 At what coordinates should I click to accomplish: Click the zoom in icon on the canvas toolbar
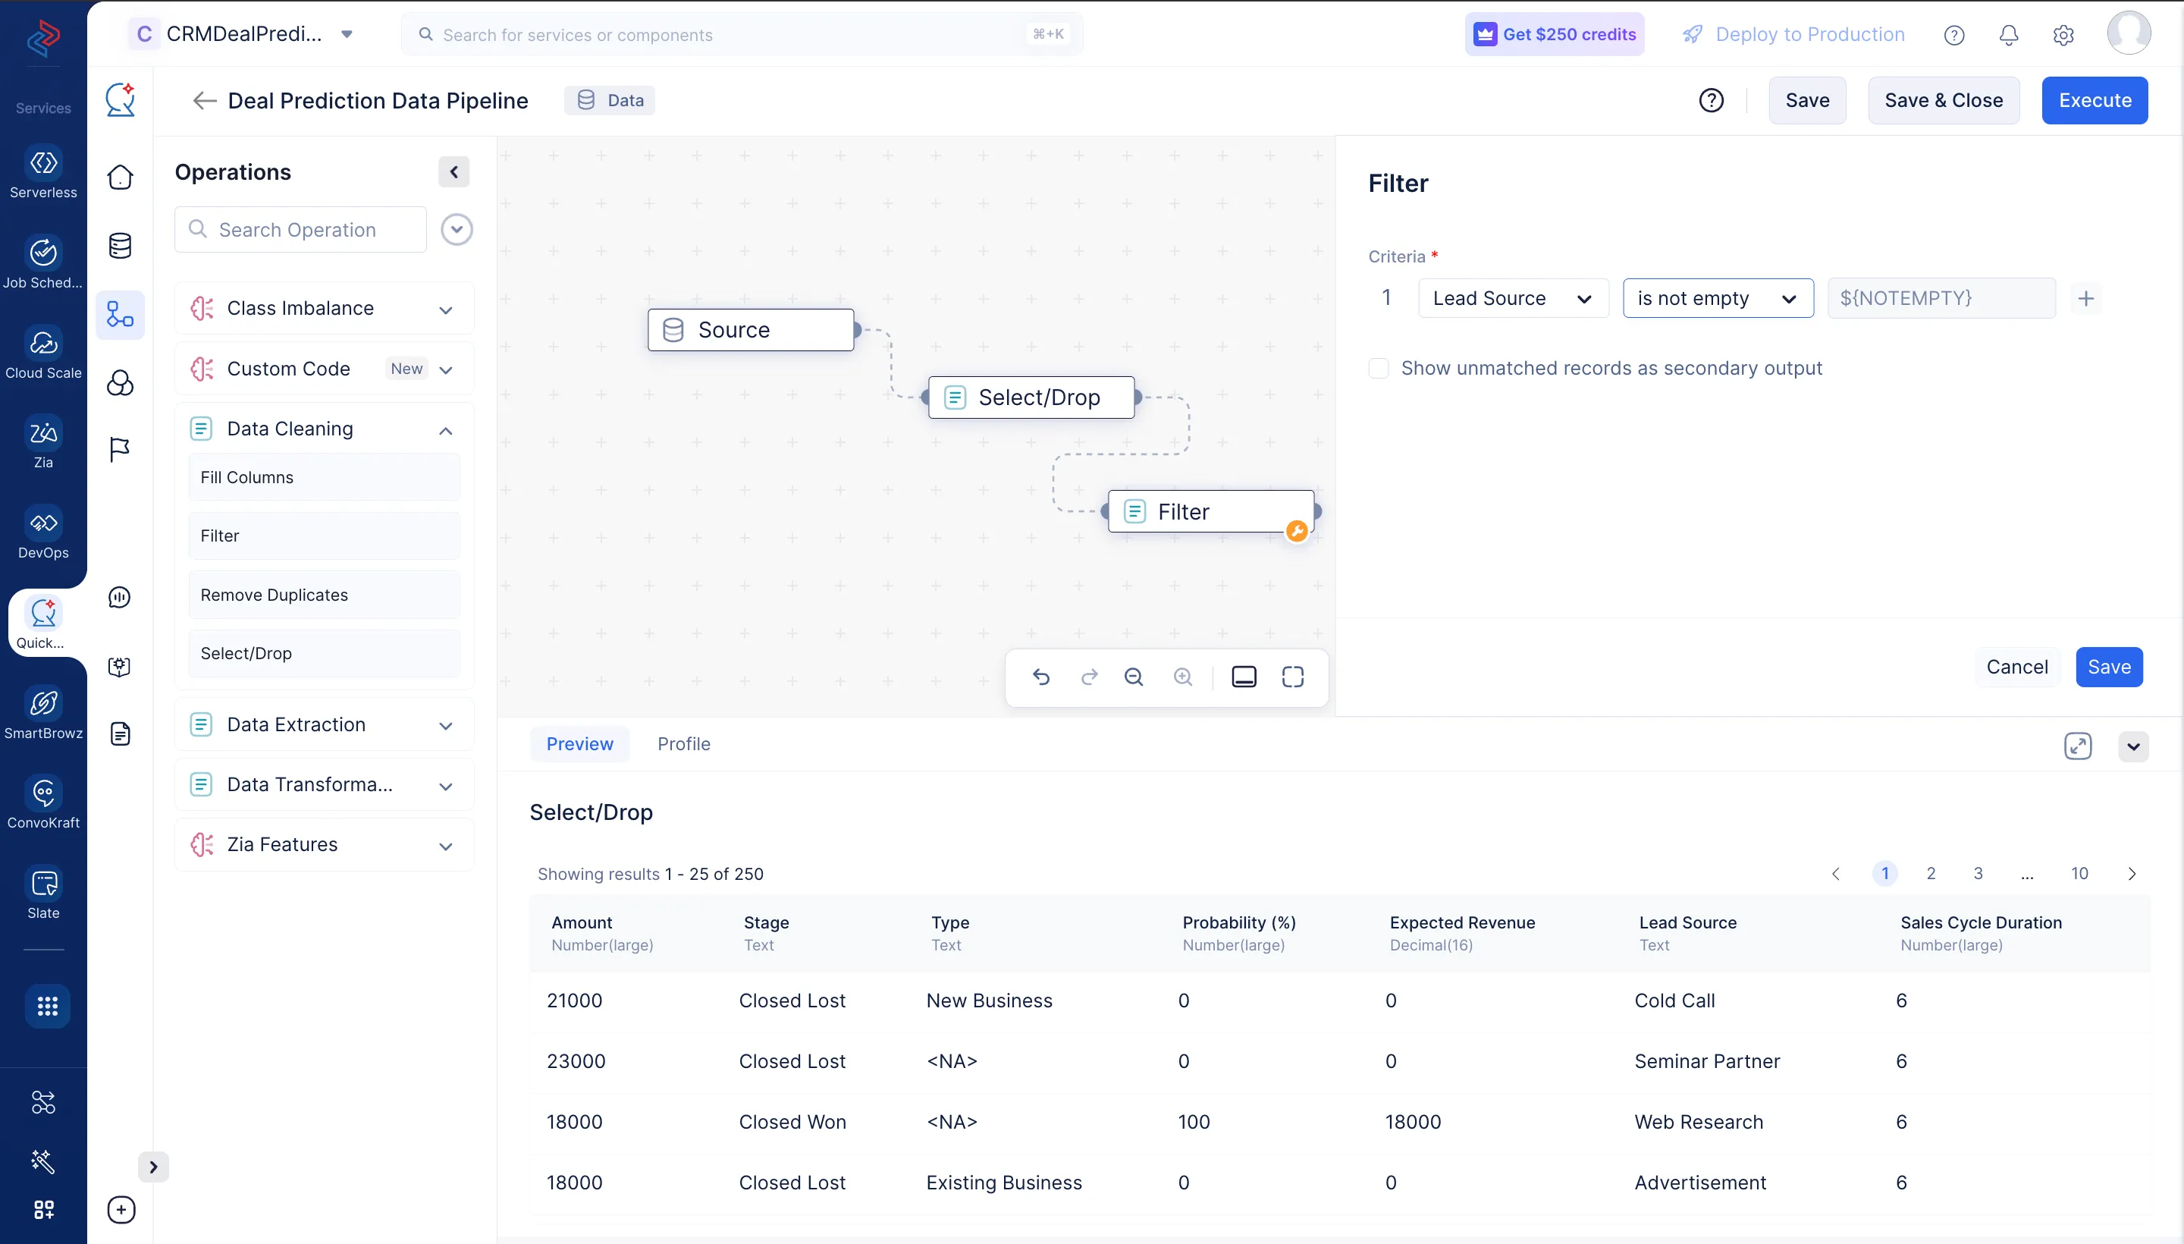pos(1184,677)
